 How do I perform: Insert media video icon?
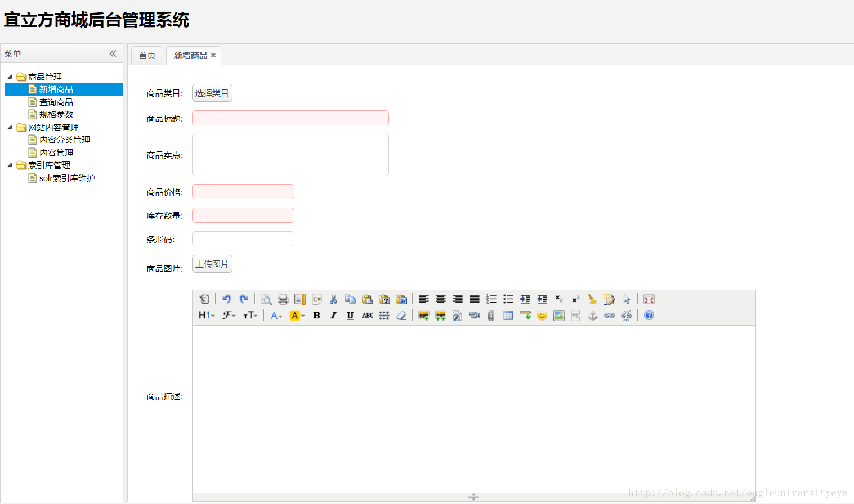474,316
